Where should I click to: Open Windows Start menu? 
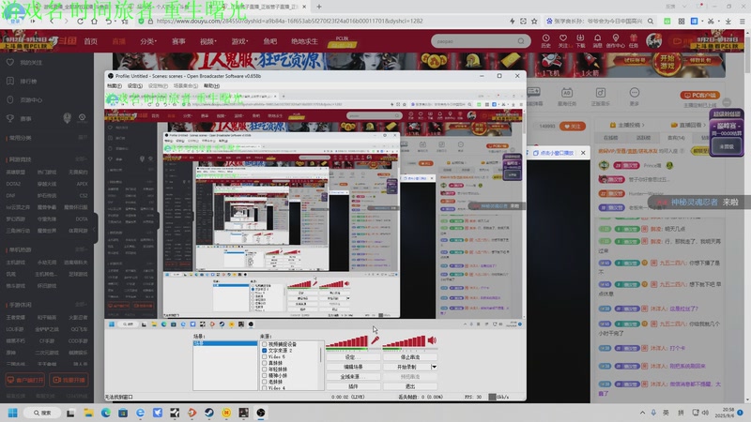pos(13,413)
